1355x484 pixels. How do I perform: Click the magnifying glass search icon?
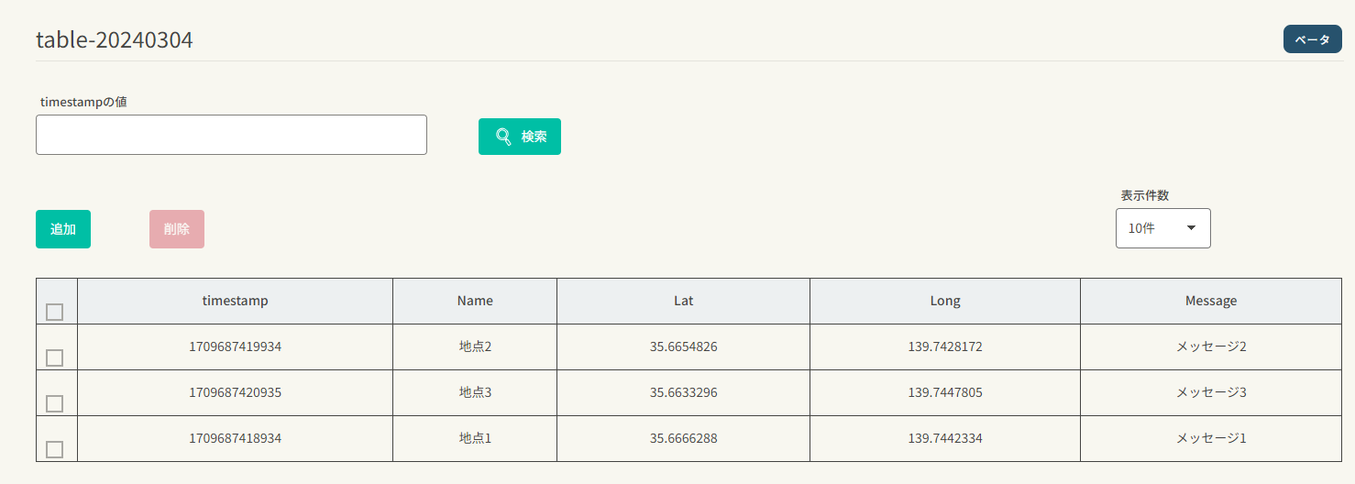click(503, 137)
